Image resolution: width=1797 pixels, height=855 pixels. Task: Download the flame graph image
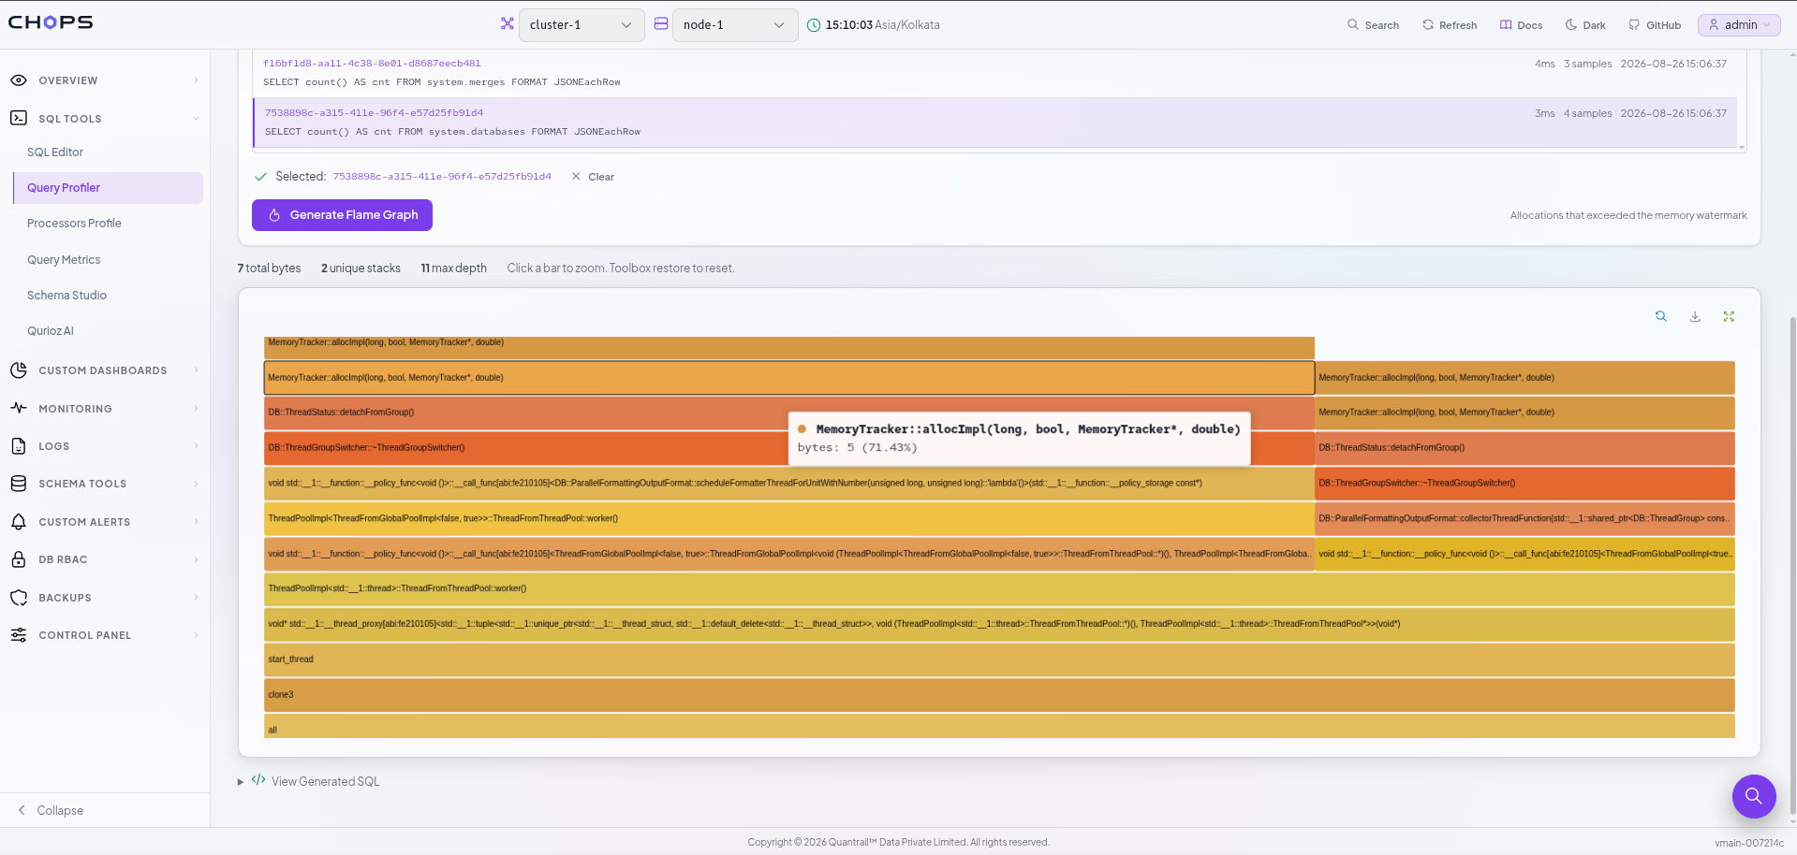coord(1695,317)
